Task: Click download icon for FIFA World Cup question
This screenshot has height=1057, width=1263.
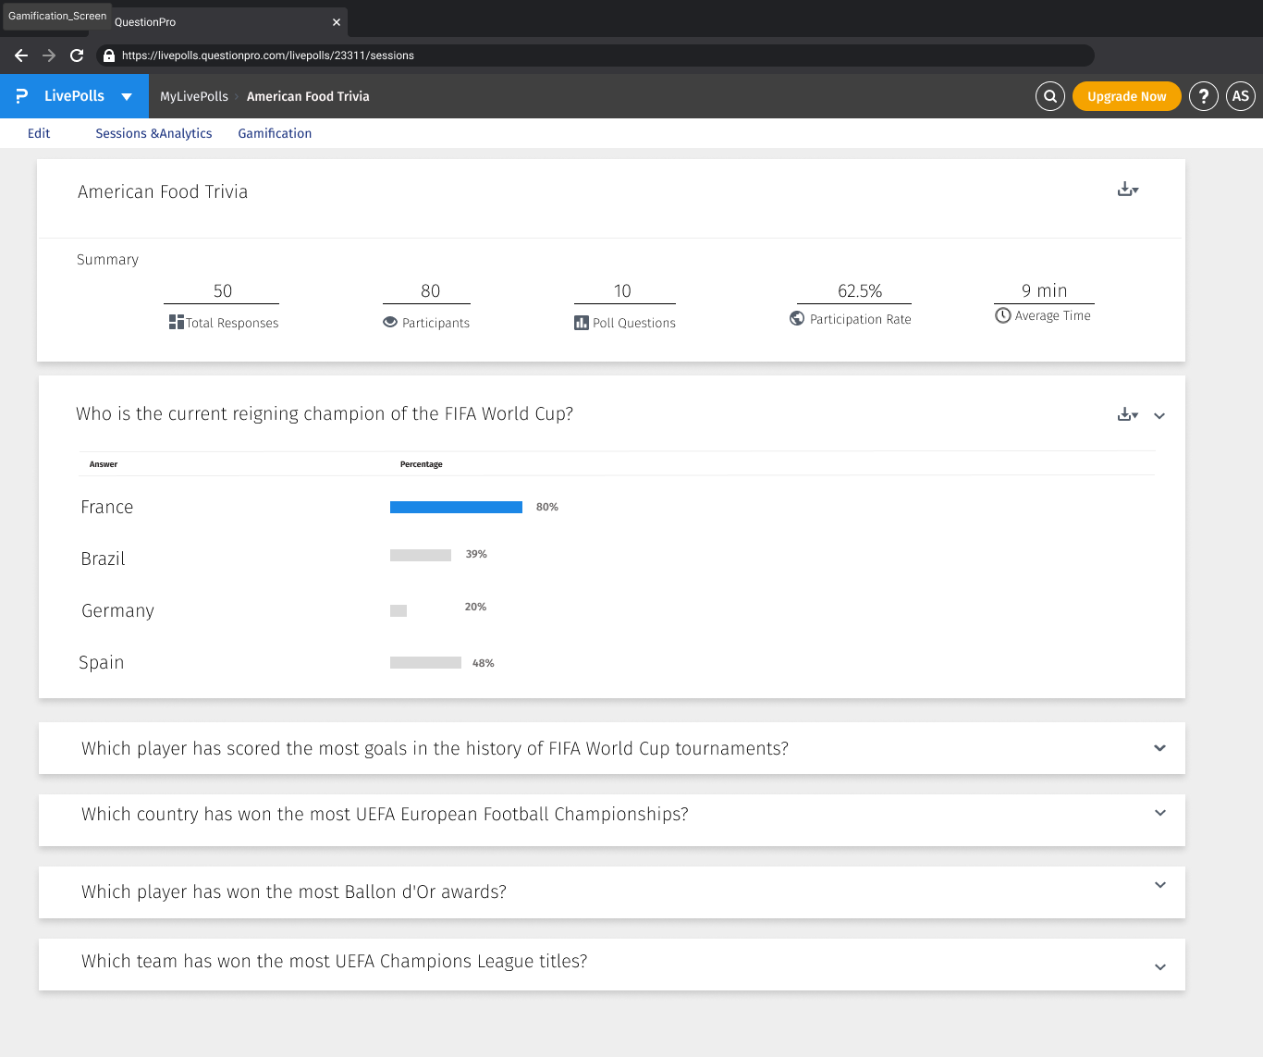Action: click(x=1127, y=415)
